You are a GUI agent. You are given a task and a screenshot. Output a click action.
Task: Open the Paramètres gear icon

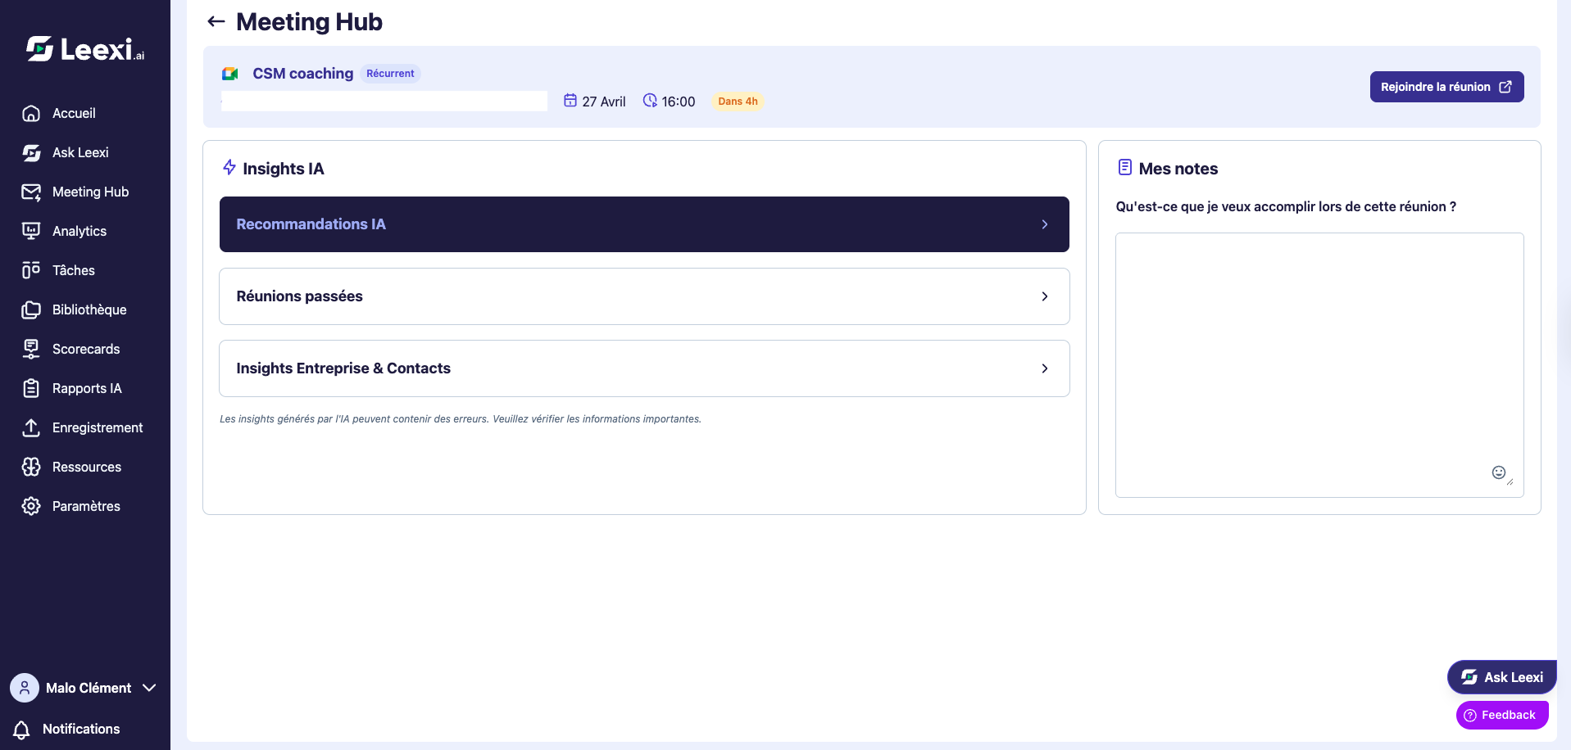coord(31,506)
